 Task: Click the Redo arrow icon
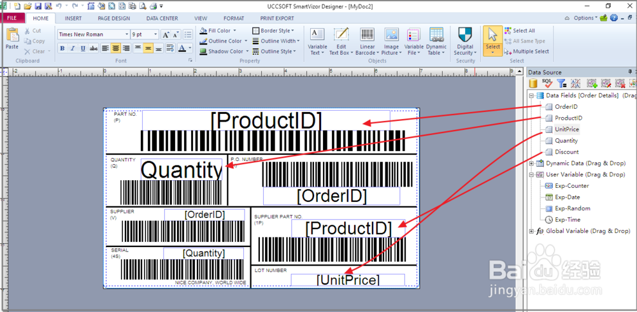[75, 6]
